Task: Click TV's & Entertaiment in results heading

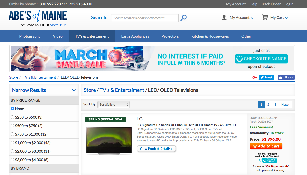Action: pyautogui.click(x=122, y=90)
